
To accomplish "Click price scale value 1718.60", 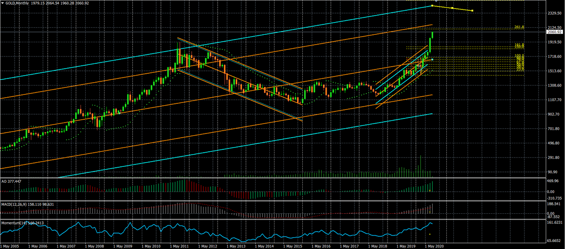I will coord(555,56).
